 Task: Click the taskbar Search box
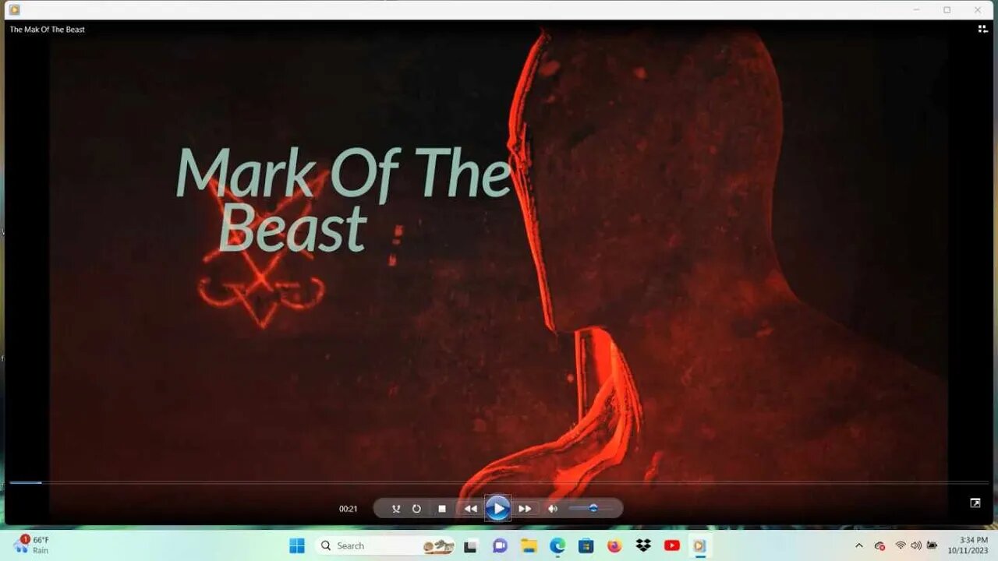[x=387, y=545]
